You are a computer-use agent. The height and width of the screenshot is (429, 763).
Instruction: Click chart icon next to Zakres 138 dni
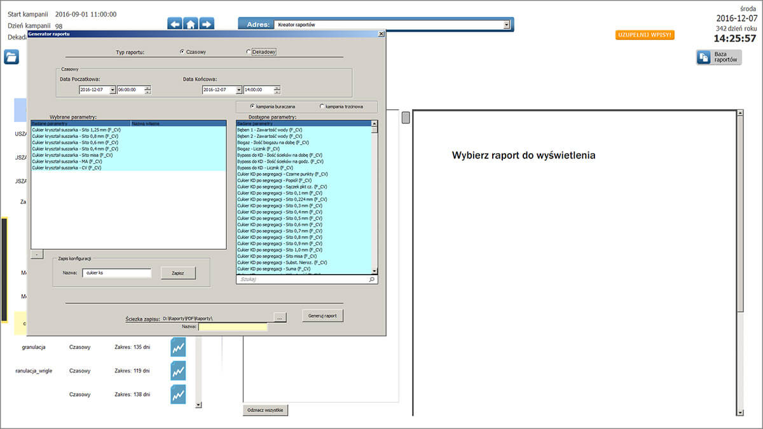(177, 394)
